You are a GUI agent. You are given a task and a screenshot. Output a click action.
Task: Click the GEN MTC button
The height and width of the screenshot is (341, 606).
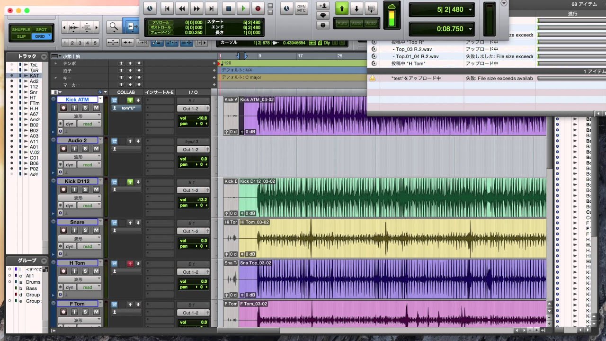pyautogui.click(x=301, y=8)
